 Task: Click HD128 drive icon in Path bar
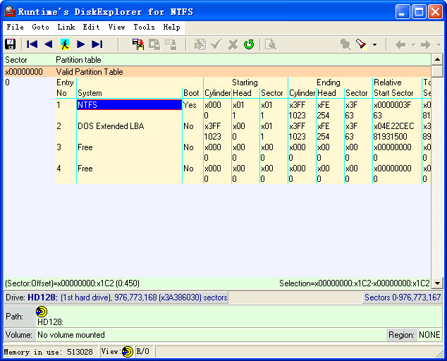pos(42,312)
